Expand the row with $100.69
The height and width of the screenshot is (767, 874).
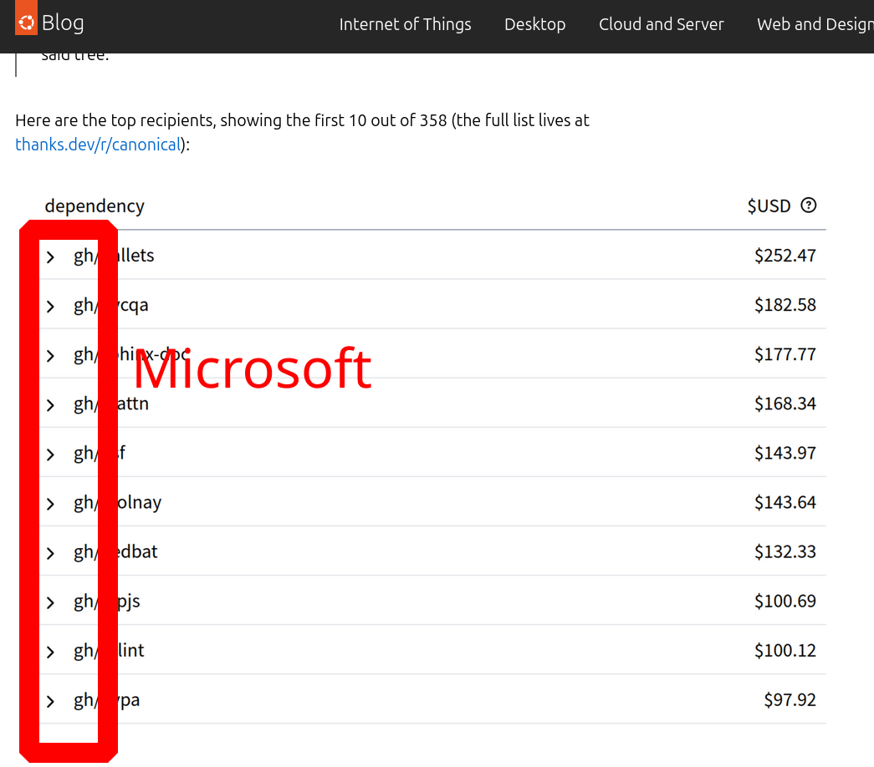point(51,602)
